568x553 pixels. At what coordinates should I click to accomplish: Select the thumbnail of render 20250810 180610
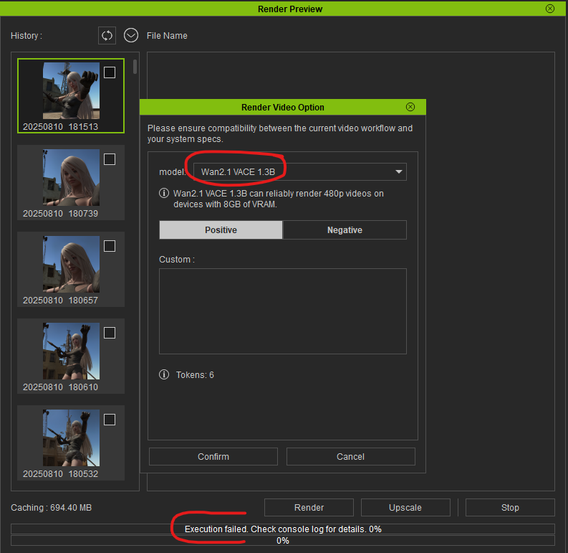tap(71, 351)
